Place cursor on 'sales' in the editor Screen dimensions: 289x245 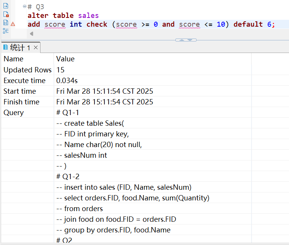(x=88, y=16)
